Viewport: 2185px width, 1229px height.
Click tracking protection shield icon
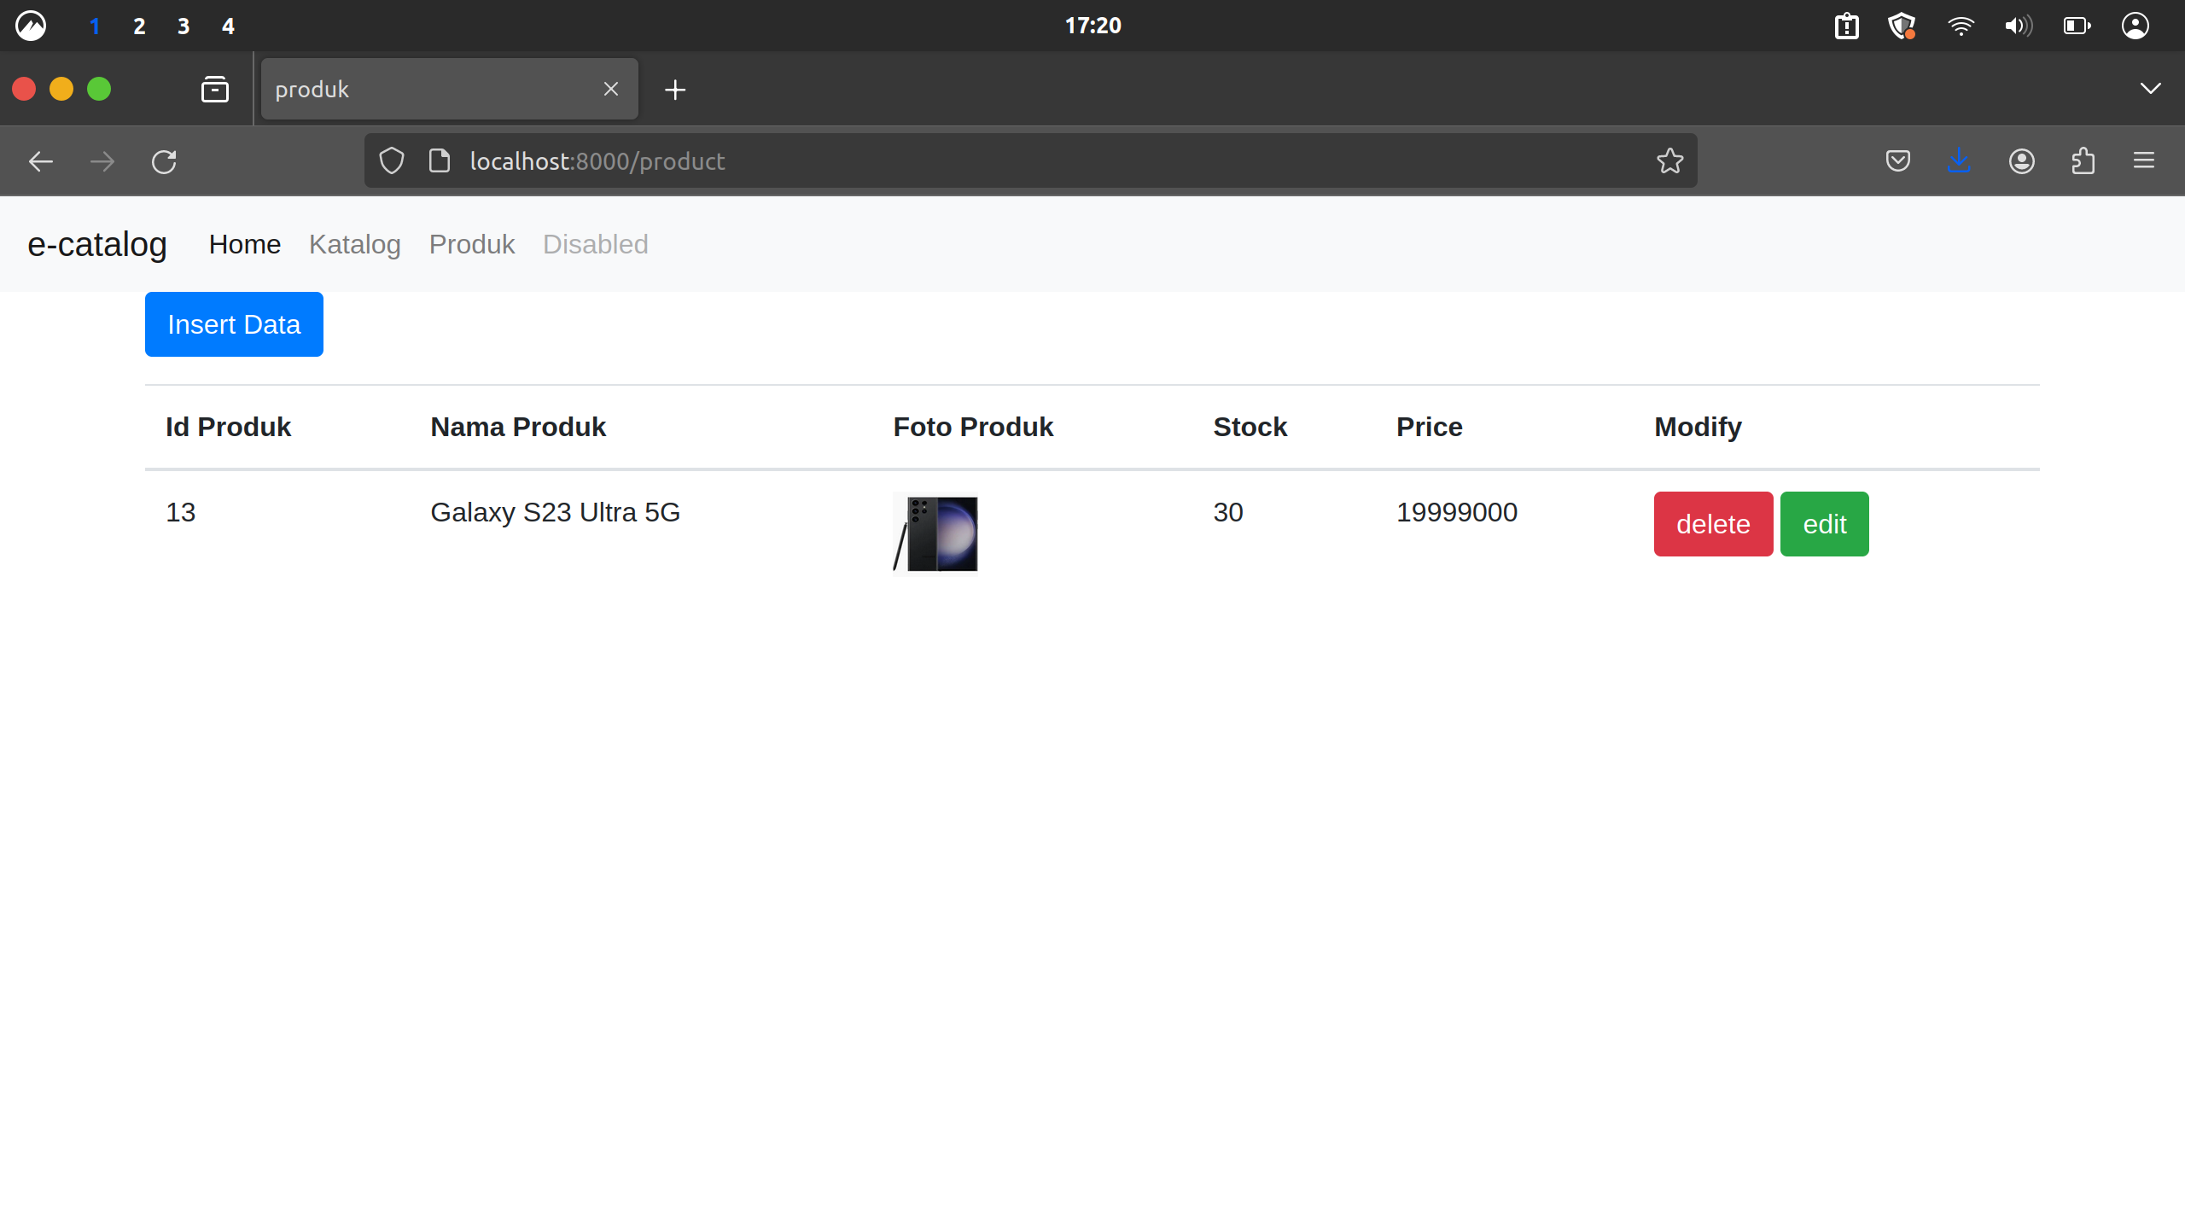(392, 161)
